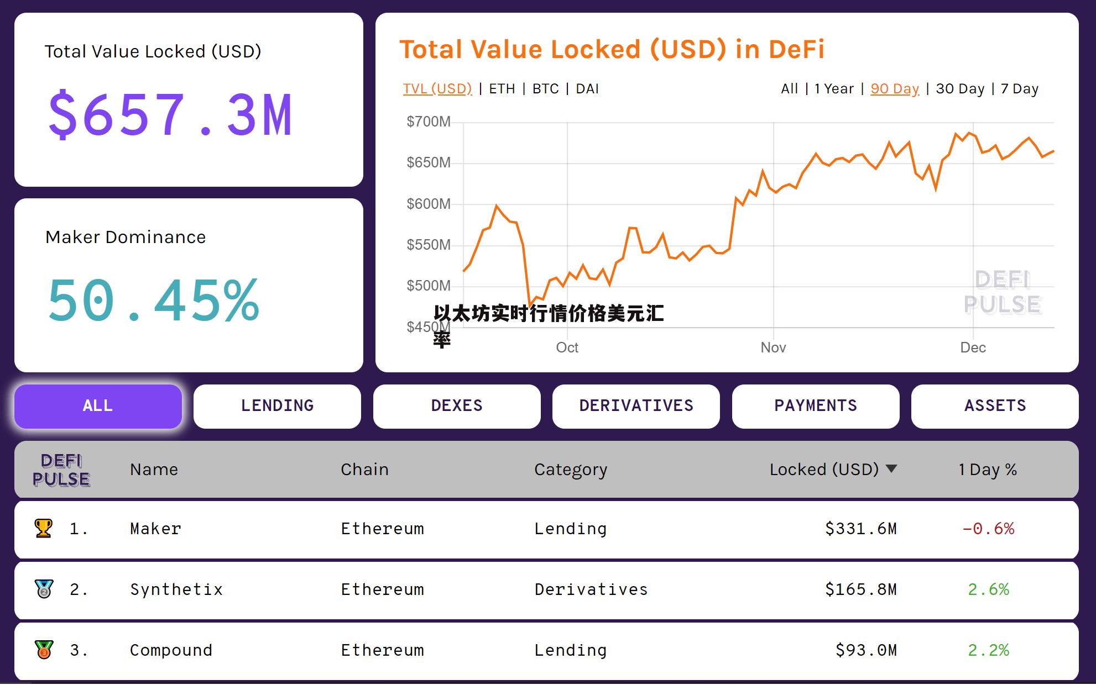Show the DERIVATIVES tab
This screenshot has height=685, width=1096.
coord(636,406)
